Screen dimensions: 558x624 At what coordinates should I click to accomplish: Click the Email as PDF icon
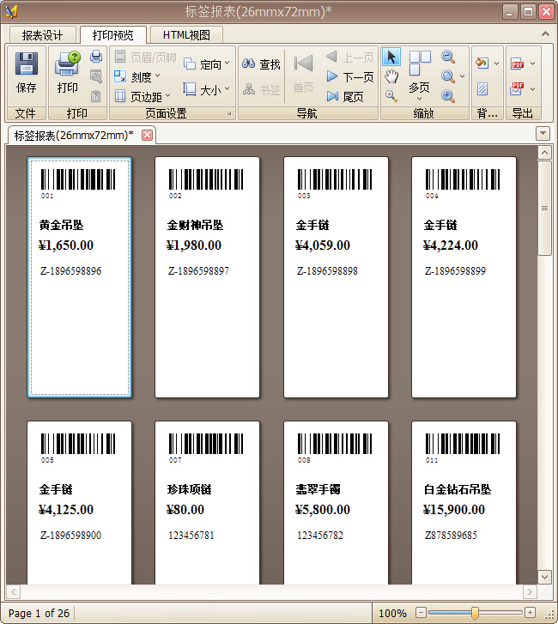tap(518, 88)
